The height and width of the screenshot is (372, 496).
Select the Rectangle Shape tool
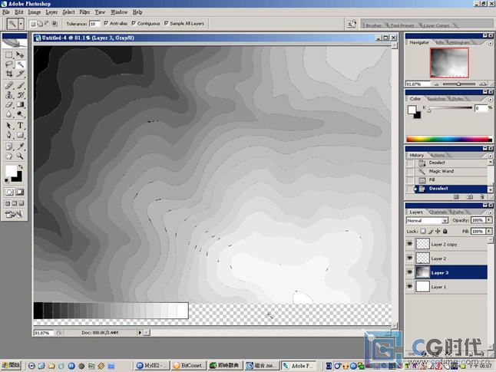(20, 135)
